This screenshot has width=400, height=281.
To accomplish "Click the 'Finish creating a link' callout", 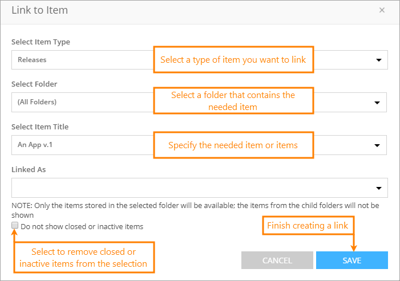I will 308,226.
